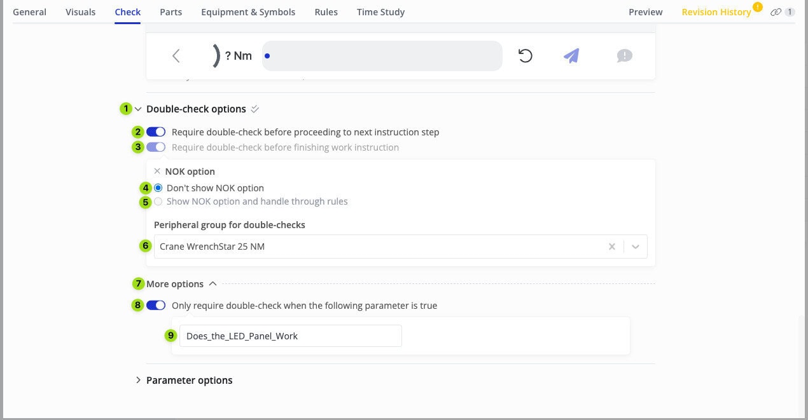Click the speech bubble alert icon

[624, 56]
